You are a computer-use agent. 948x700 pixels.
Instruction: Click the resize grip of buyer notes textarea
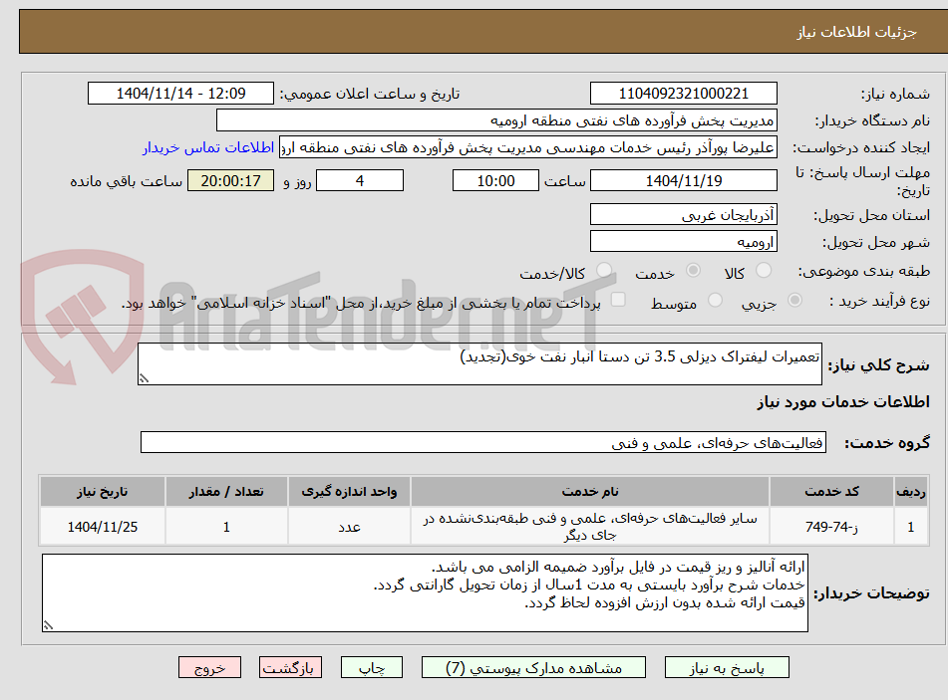pyautogui.click(x=49, y=625)
